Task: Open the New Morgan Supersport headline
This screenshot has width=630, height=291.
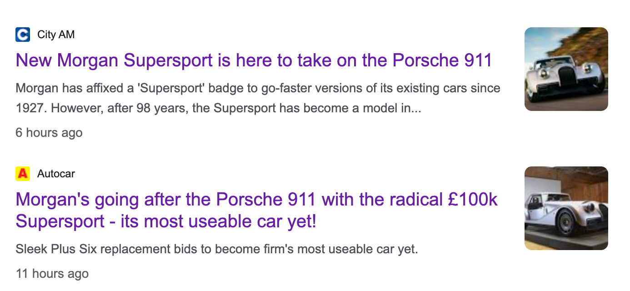Action: tap(254, 60)
